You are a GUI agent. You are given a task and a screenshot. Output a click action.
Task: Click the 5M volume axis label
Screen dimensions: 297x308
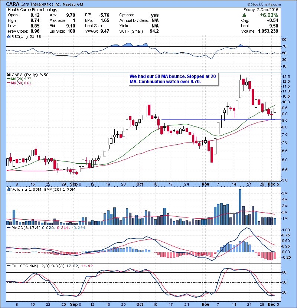tap(285, 193)
